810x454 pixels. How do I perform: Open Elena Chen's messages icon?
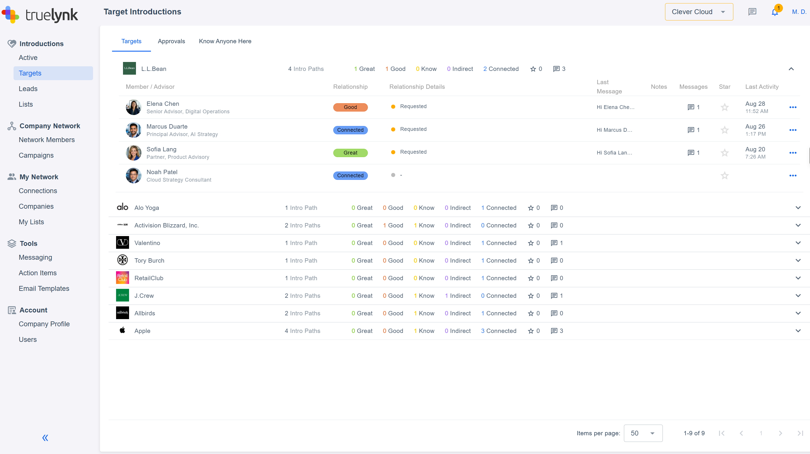tap(691, 107)
